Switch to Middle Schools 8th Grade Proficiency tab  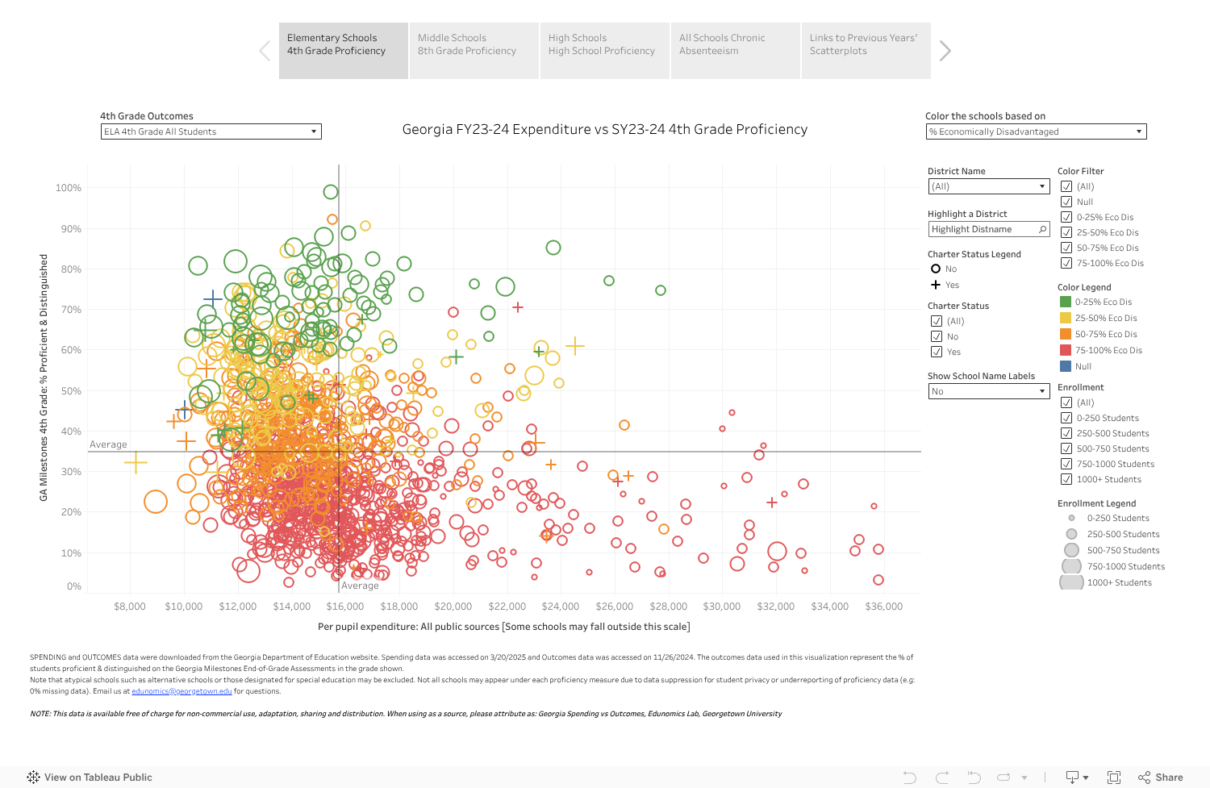474,51
